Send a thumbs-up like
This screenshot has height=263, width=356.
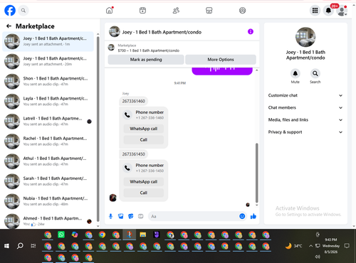(253, 216)
